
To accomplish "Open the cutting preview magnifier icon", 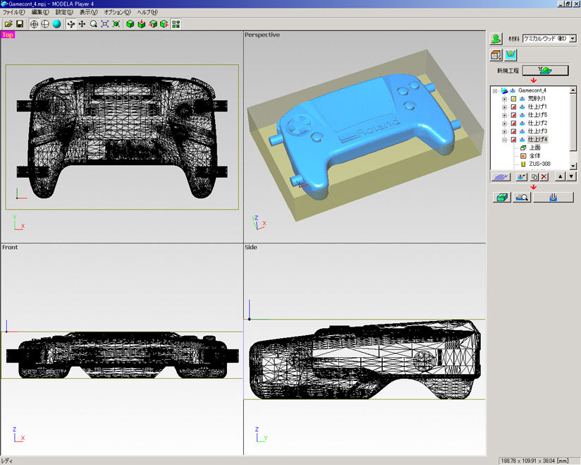I will point(520,197).
